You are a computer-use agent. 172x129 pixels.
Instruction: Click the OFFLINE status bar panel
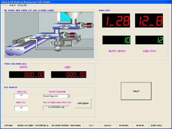[9, 126]
